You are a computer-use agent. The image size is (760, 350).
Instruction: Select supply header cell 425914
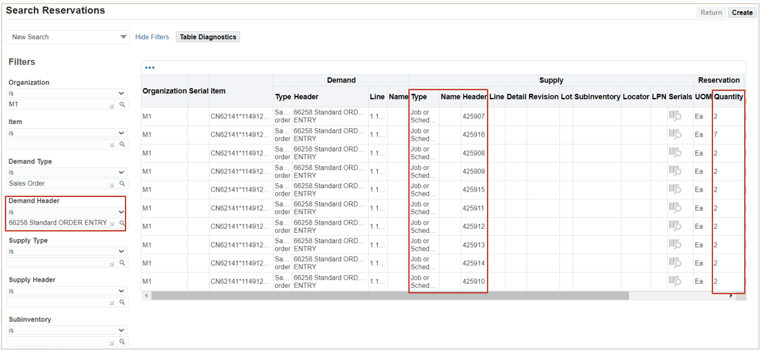(x=474, y=263)
